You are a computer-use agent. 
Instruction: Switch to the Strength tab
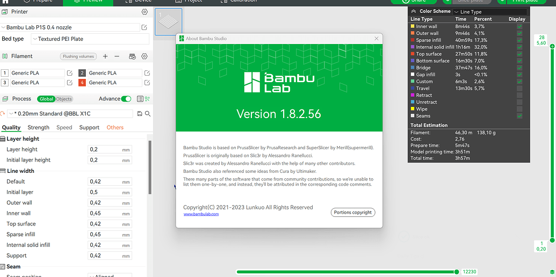tap(38, 128)
